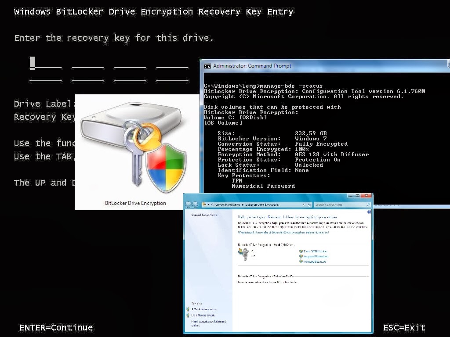Click Manage BitLocker link

pyautogui.click(x=315, y=262)
